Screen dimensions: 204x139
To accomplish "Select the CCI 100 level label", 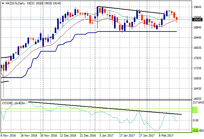I will [x=195, y=112].
